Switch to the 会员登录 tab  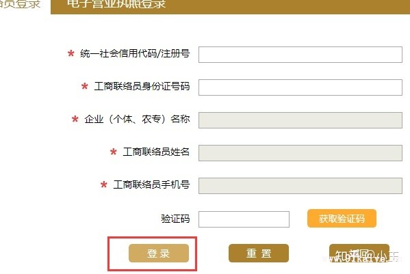[20, 3]
